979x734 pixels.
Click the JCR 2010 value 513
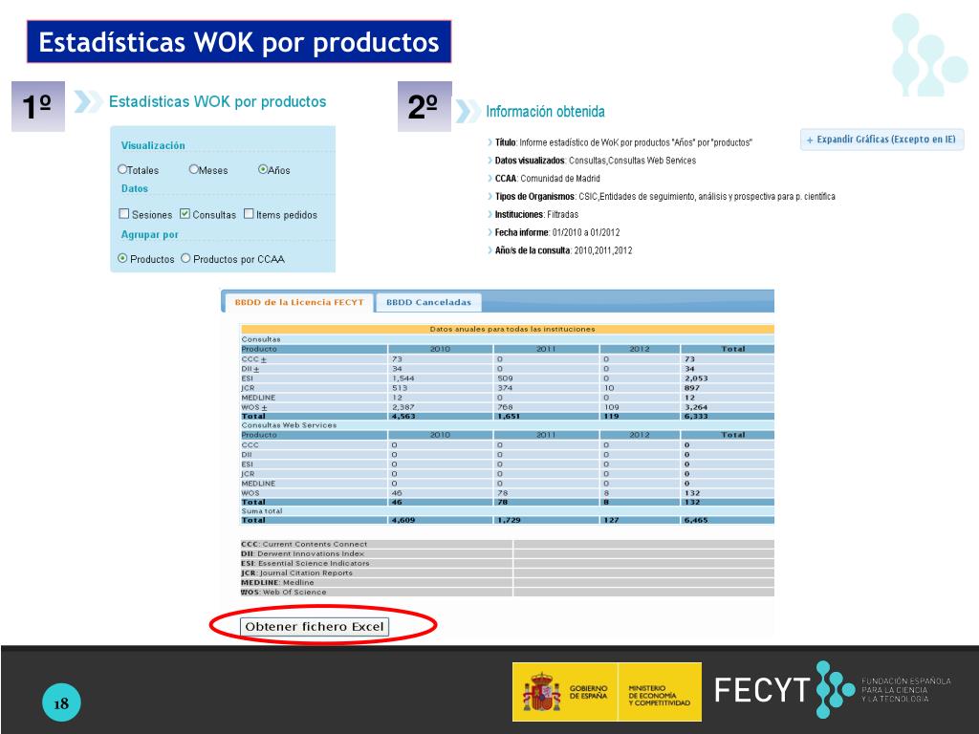coord(400,388)
